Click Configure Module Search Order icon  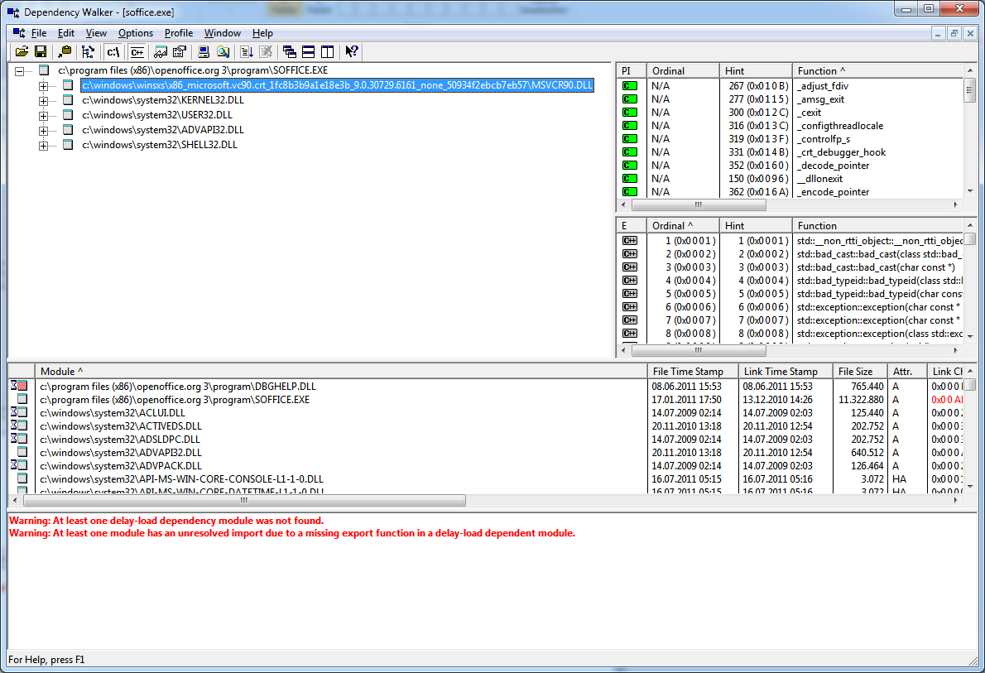[x=223, y=52]
